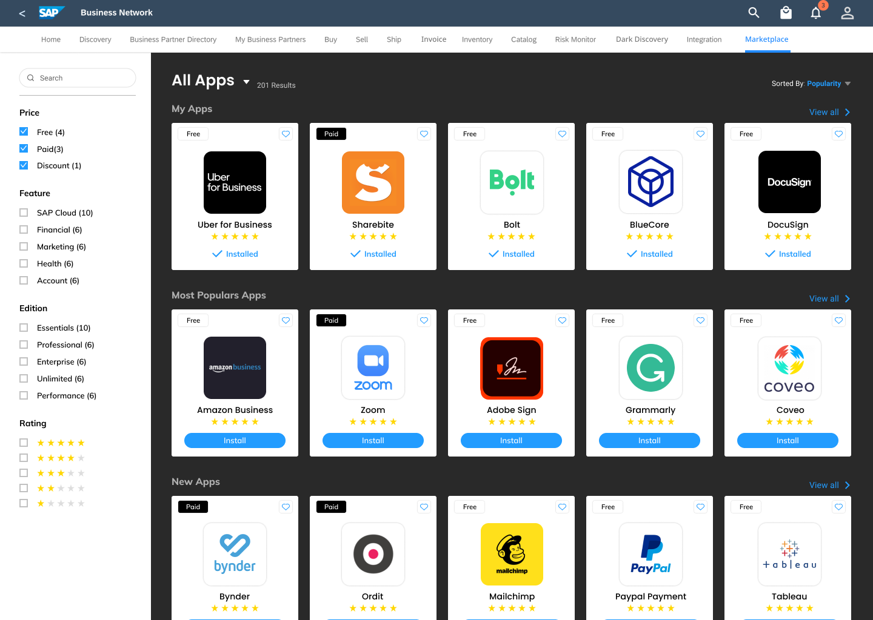The width and height of the screenshot is (873, 620).
Task: Check the Essentials edition filter
Action: pyautogui.click(x=24, y=328)
